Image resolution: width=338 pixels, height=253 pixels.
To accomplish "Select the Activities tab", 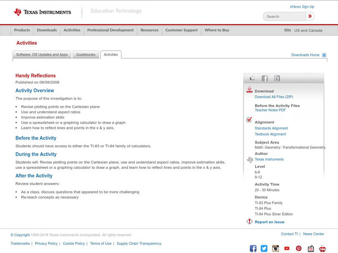I will pyautogui.click(x=111, y=55).
